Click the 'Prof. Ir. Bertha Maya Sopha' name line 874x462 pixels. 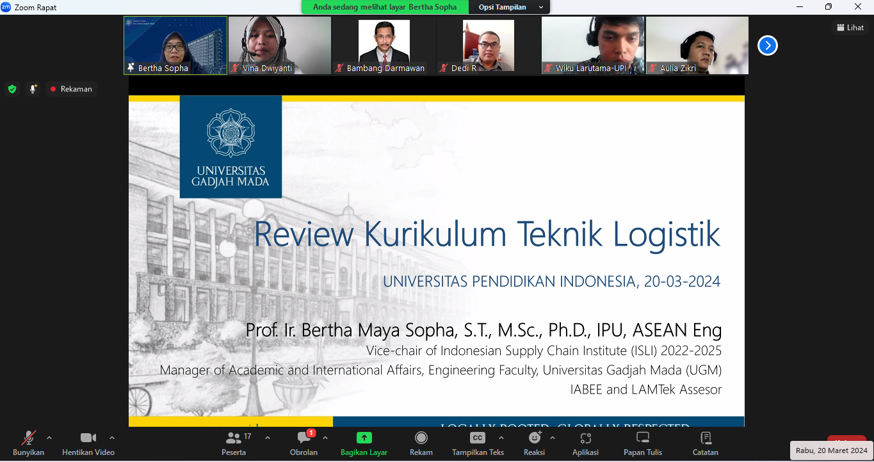pos(483,330)
